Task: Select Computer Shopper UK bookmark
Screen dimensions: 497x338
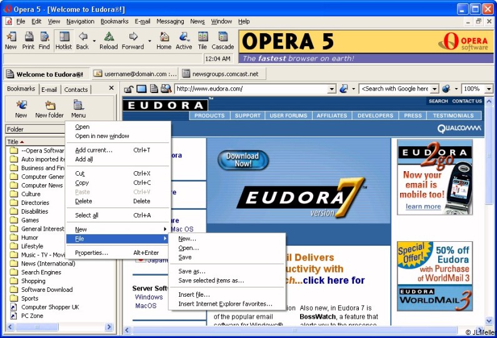Action: [50, 307]
